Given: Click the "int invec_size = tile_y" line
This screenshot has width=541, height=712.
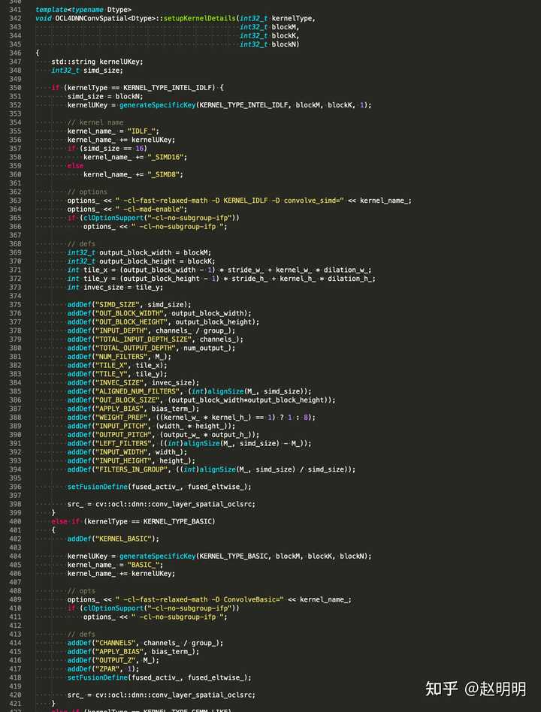Looking at the screenshot, I should (115, 287).
